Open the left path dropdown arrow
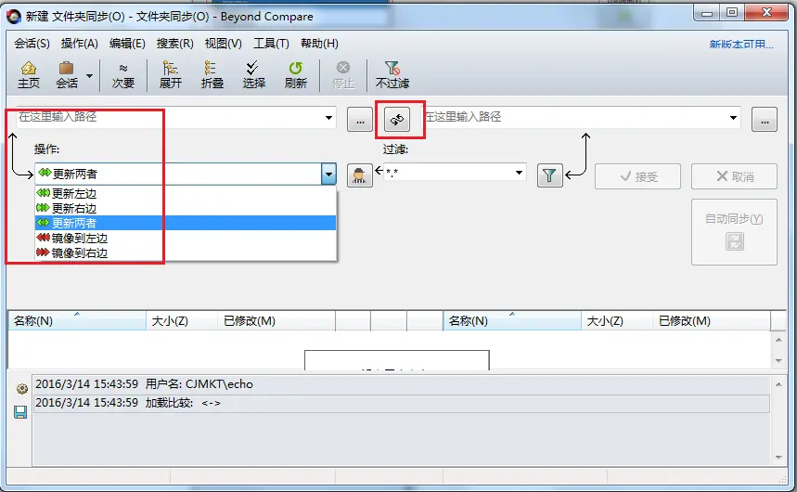Image resolution: width=797 pixels, height=492 pixels. [328, 118]
